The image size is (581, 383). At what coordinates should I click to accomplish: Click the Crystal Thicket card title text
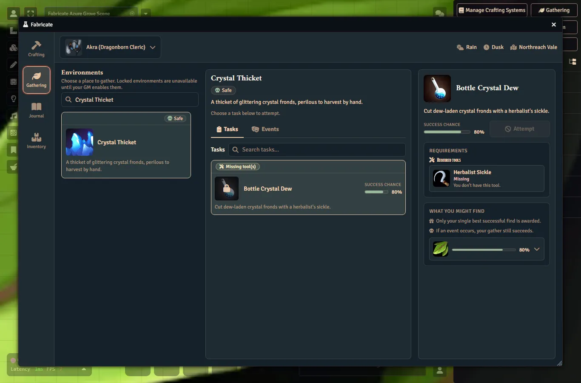coord(117,142)
